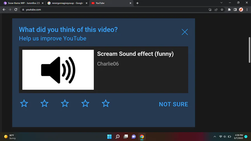The image size is (251, 141).
Task: Click the youtube.com address bar
Action: (x=122, y=9)
